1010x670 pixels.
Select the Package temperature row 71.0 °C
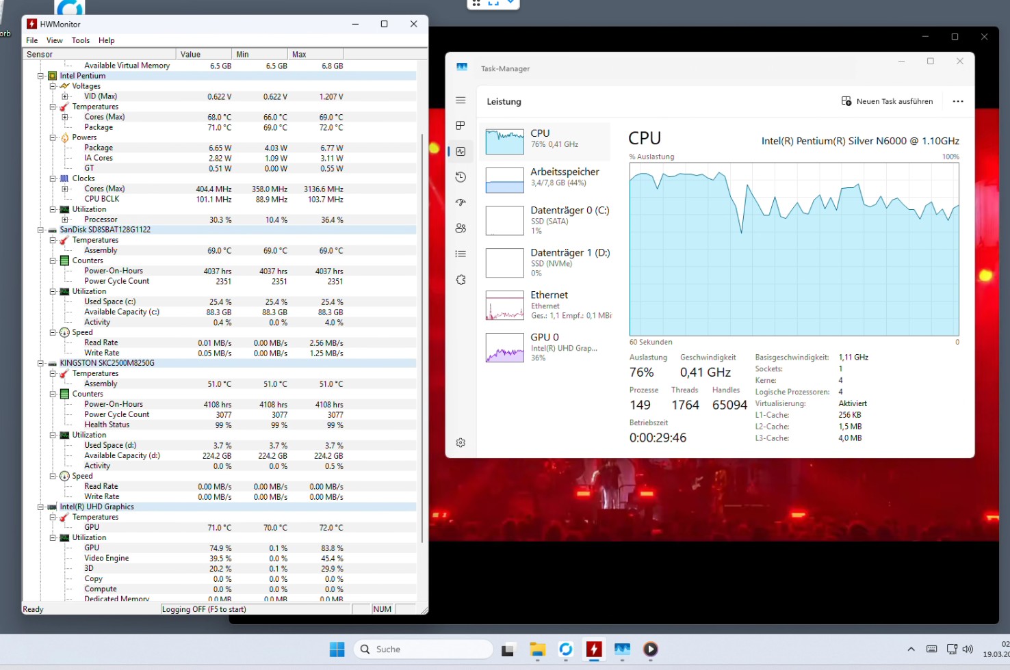(219, 127)
